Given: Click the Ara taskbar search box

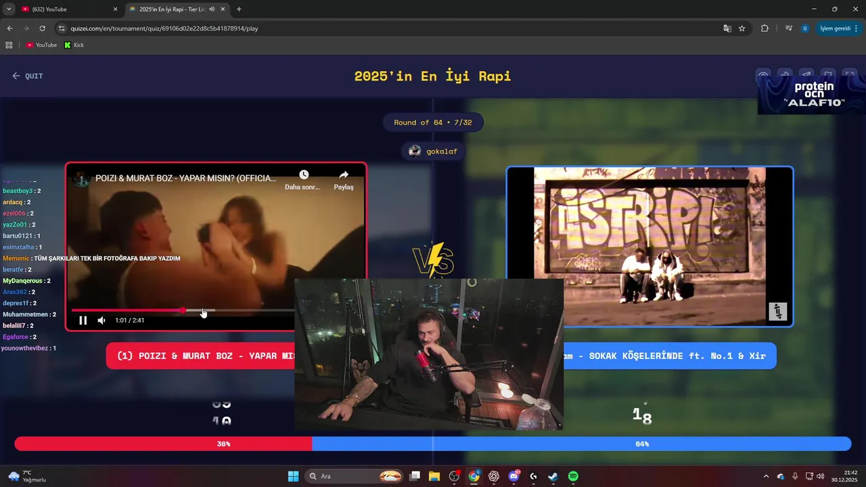Looking at the screenshot, I should [x=355, y=476].
